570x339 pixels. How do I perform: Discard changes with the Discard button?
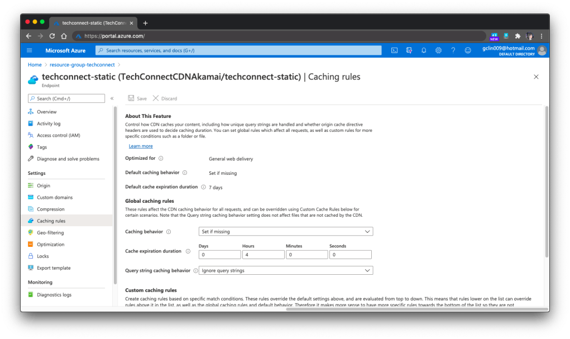(x=164, y=98)
